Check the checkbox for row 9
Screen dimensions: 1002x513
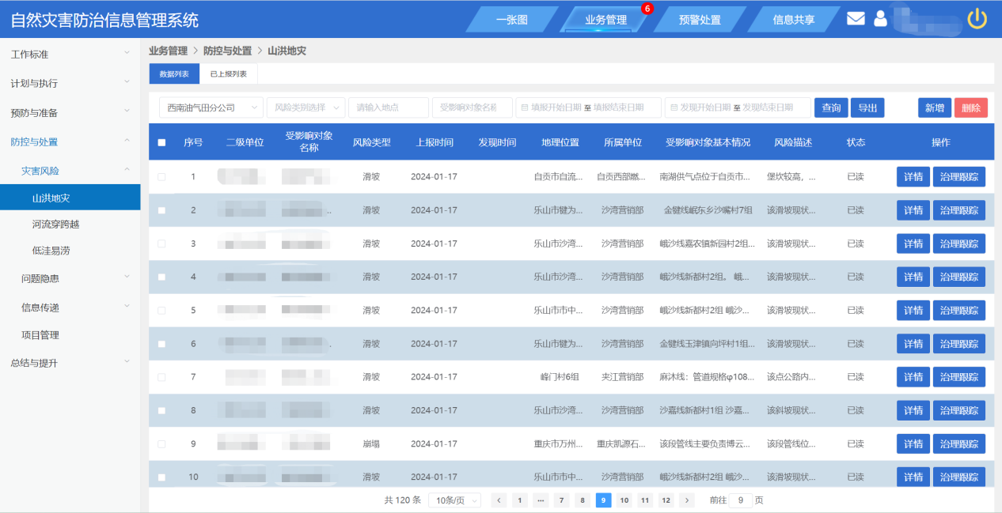click(x=161, y=444)
